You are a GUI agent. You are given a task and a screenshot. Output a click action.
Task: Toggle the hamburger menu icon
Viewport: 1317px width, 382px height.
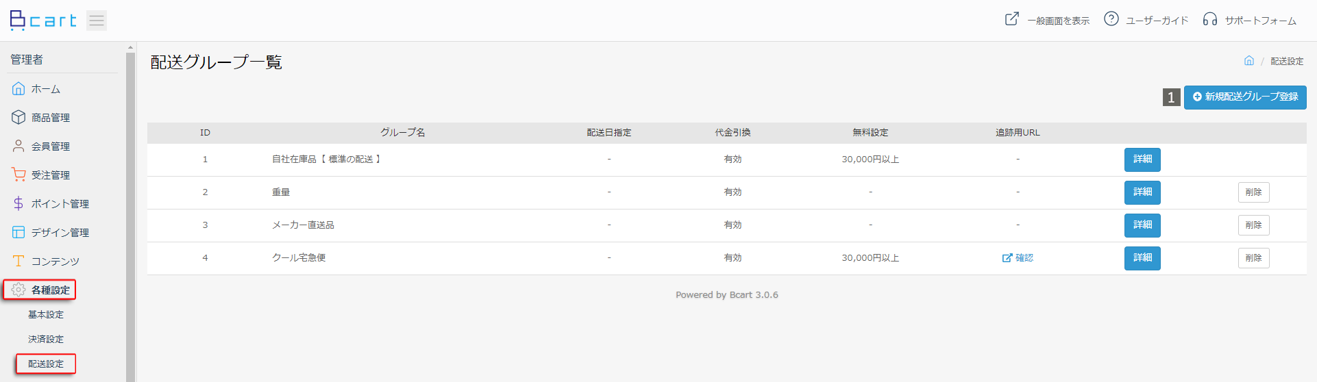(97, 21)
